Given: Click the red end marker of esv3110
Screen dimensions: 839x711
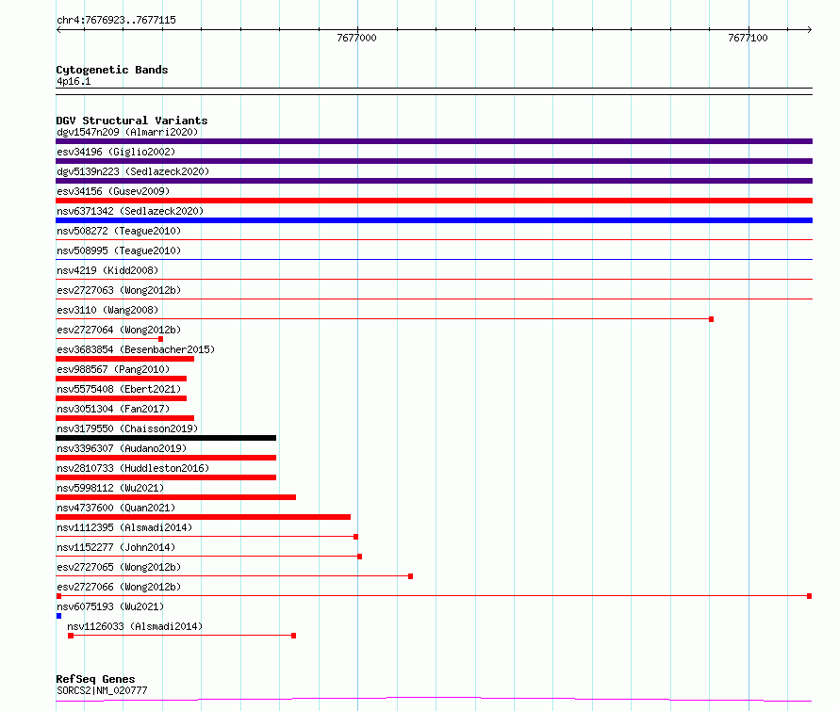Looking at the screenshot, I should 711,319.
